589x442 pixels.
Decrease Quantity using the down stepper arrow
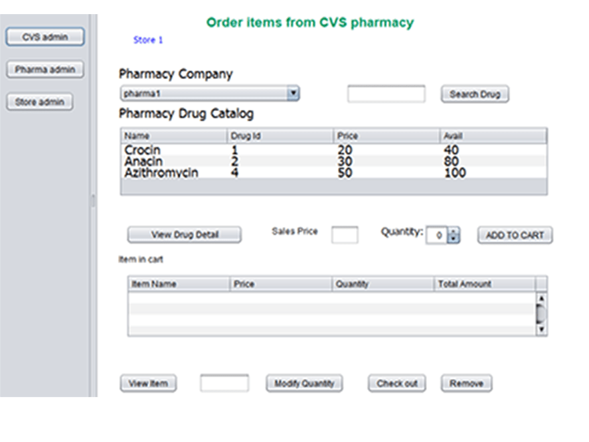pyautogui.click(x=452, y=238)
